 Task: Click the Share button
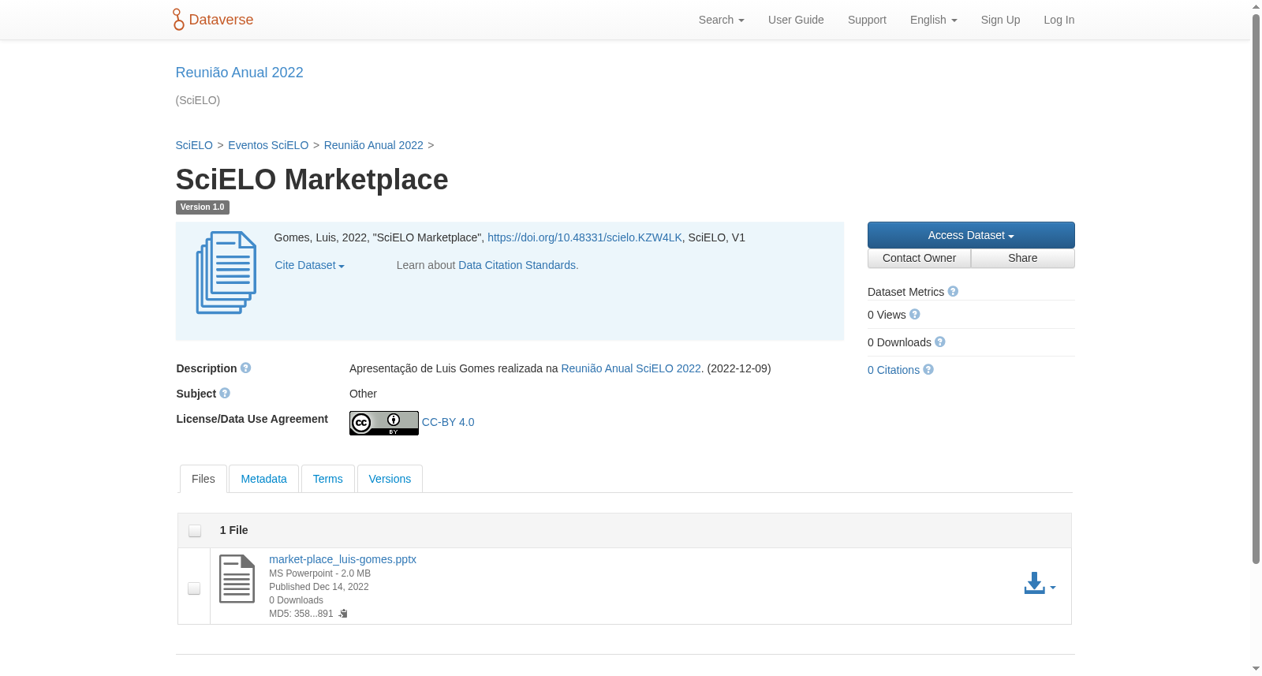1023,258
